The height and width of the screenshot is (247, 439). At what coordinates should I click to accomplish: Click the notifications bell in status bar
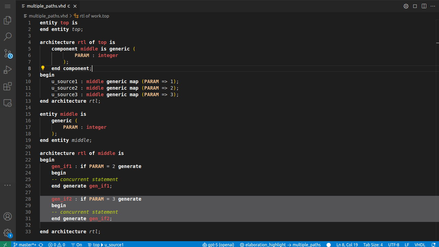tap(435, 245)
